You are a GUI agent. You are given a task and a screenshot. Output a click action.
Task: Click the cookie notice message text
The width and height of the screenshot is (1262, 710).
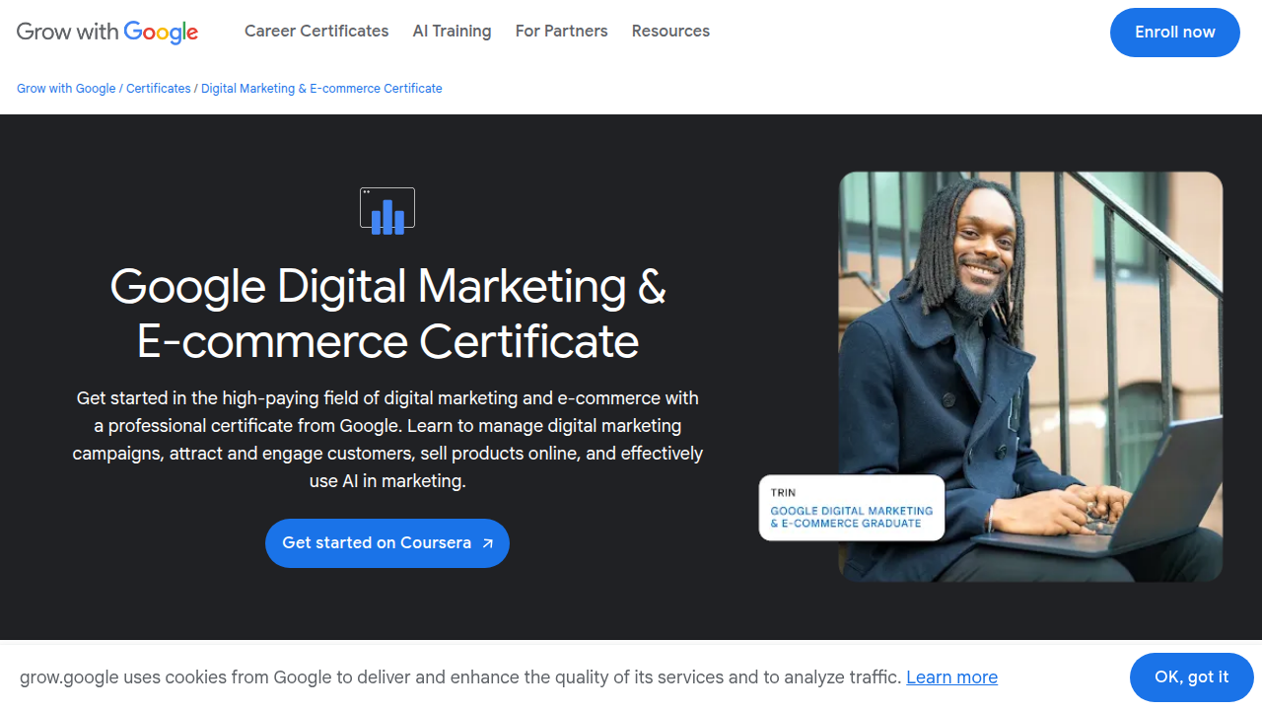[x=460, y=677]
